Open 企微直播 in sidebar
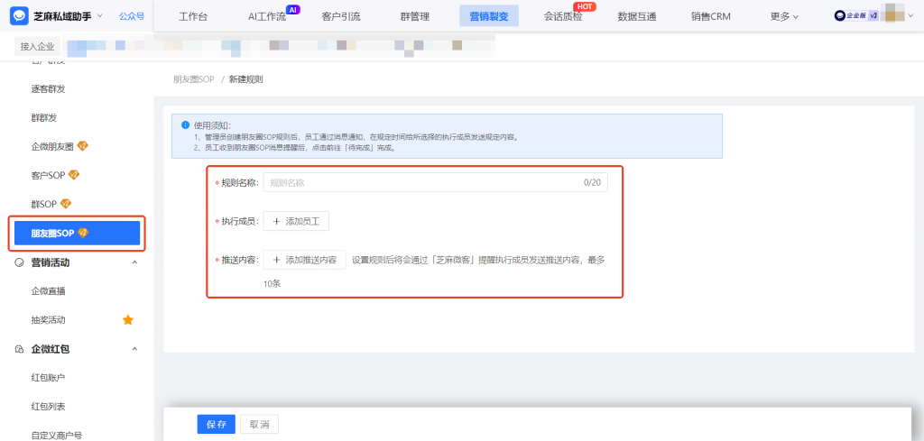The height and width of the screenshot is (441, 924). click(49, 291)
